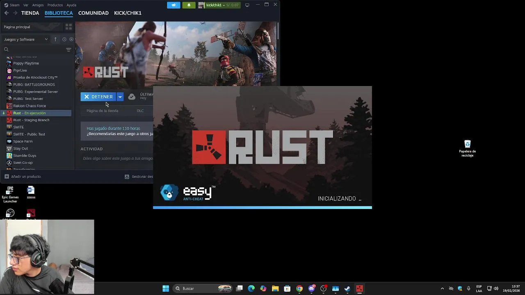Click Steam game page scrollbar

point(278,31)
